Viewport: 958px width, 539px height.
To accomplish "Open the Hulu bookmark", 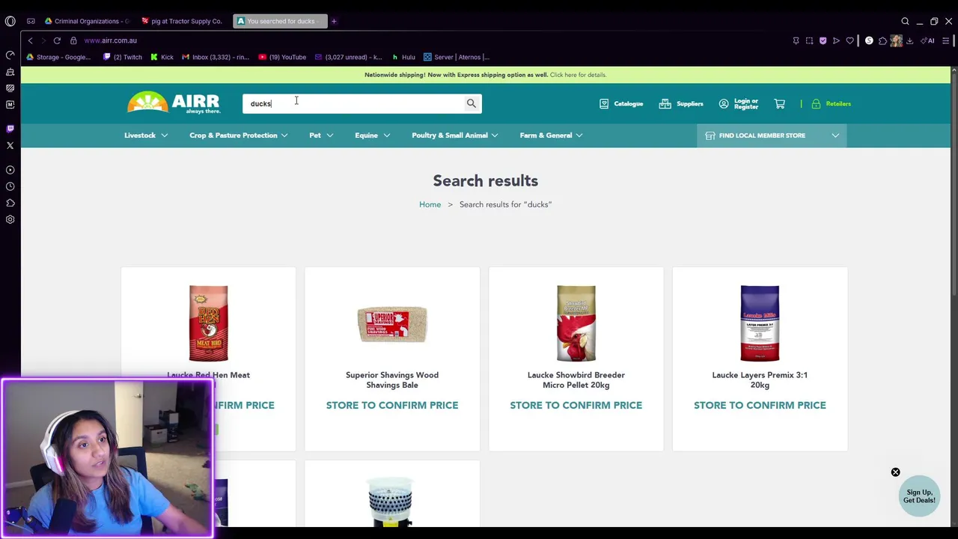I will tap(403, 57).
